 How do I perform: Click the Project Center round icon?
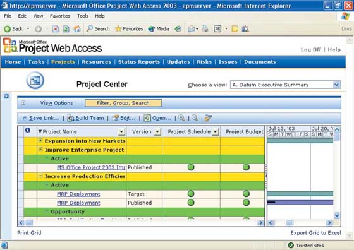click(35, 80)
